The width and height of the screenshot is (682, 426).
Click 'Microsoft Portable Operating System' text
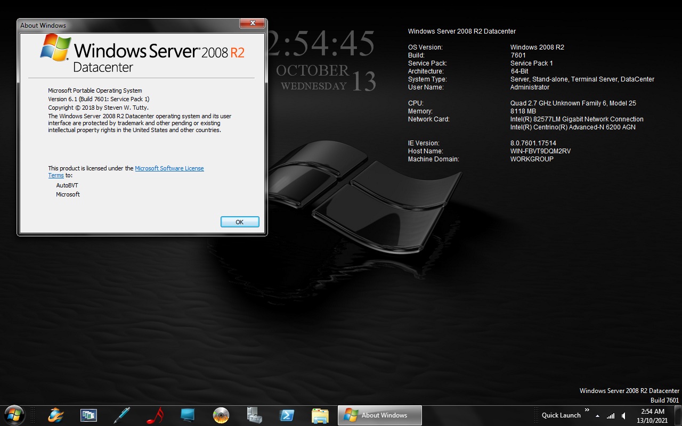[x=95, y=91]
